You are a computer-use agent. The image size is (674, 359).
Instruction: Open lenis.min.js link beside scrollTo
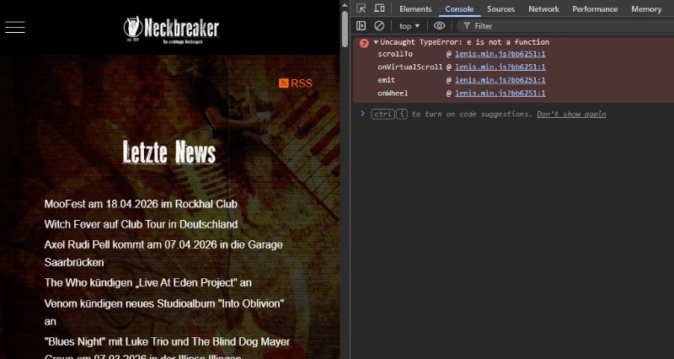500,54
